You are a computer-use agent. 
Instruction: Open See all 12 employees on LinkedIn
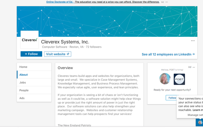point(168,54)
